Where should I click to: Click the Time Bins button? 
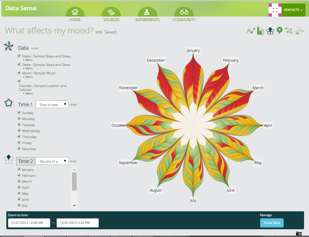tap(272, 223)
